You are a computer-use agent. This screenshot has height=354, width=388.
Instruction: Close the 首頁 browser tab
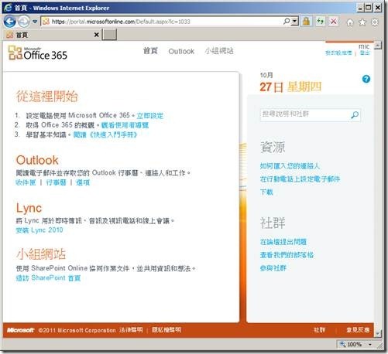[96, 35]
